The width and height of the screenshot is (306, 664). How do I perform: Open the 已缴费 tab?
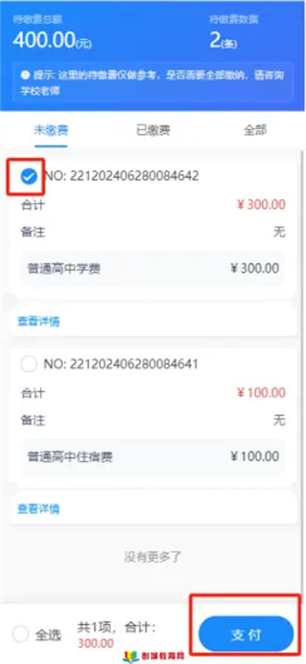point(153,130)
